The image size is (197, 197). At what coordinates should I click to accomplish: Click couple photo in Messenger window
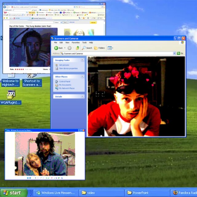pyautogui.click(x=45, y=154)
